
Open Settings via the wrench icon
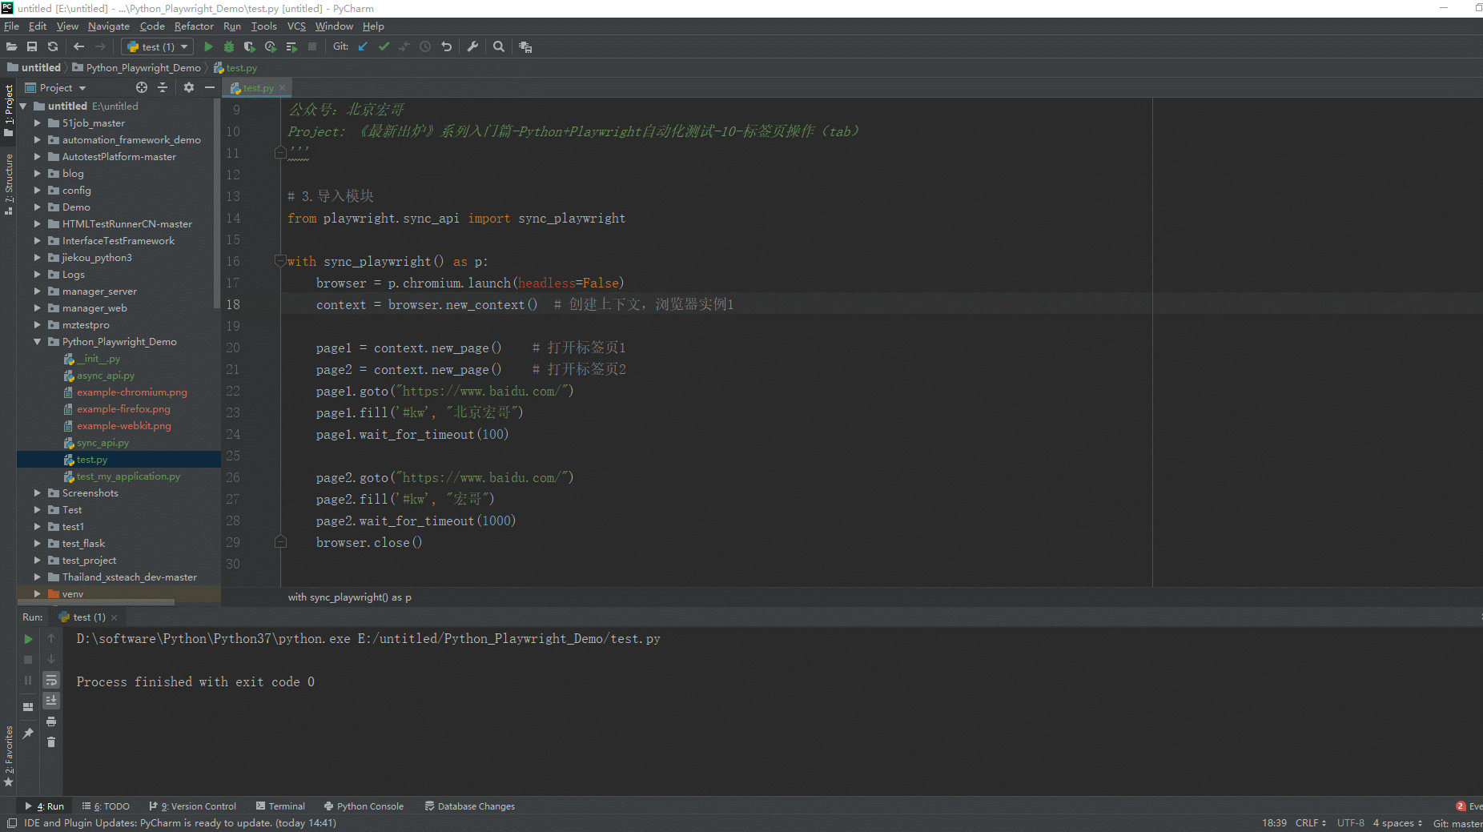point(472,47)
